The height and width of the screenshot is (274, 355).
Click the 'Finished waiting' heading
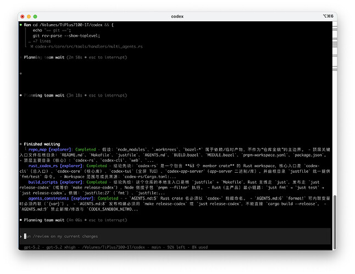[x=42, y=144]
